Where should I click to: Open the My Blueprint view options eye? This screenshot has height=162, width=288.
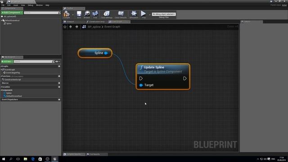[58, 61]
